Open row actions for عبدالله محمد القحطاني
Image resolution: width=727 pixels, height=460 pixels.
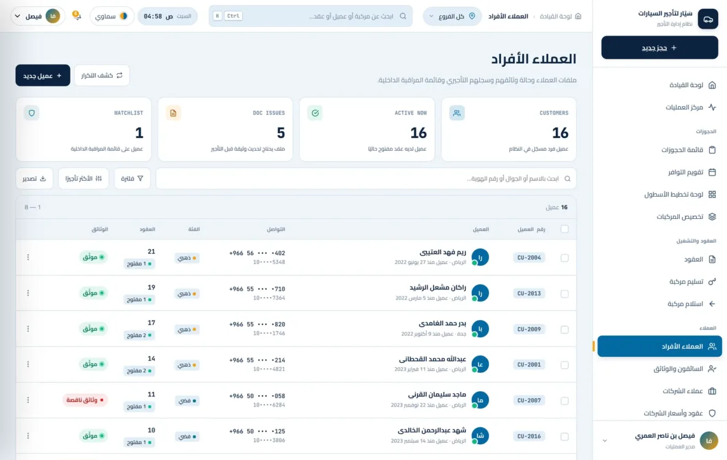[x=28, y=364]
